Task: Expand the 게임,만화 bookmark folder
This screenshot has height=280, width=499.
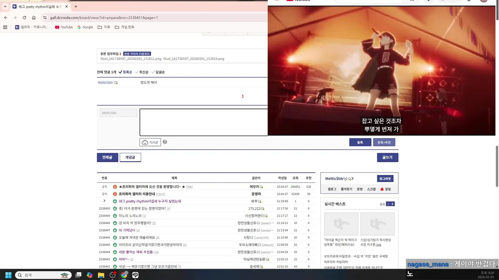Action: [x=125, y=27]
